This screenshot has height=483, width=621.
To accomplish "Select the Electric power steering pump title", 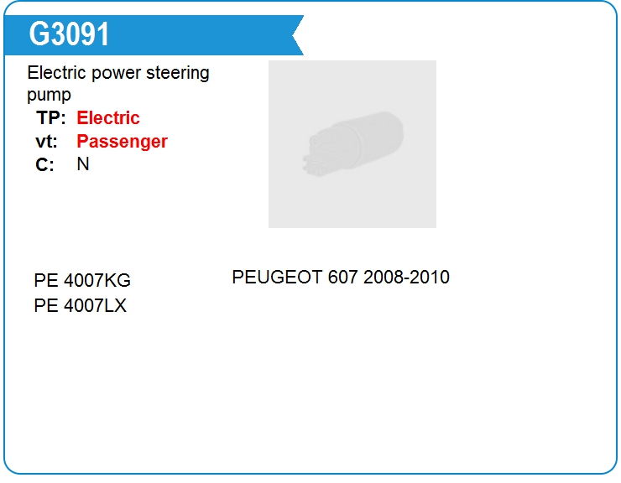I will click(118, 84).
